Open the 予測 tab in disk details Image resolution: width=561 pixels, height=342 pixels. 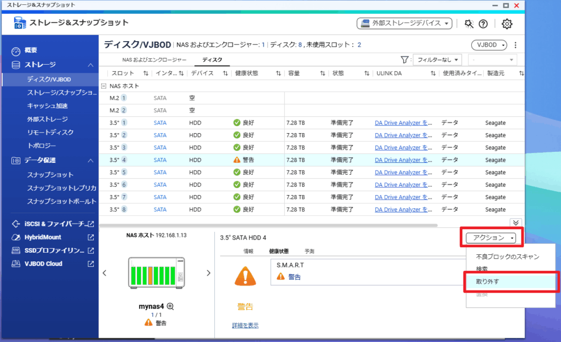309,251
